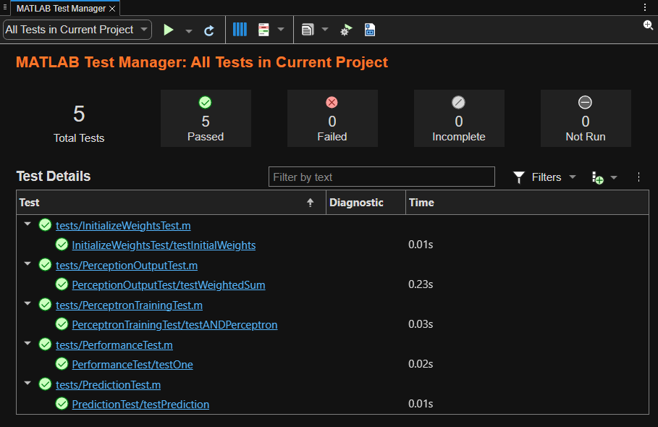This screenshot has width=658, height=427.
Task: Click the gear with arrow settings icon
Action: tap(346, 30)
